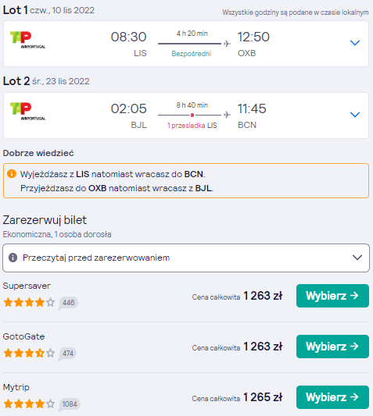Click the airplane icon on Lot 2 route
Screen dimensions: 373x416
click(227, 115)
